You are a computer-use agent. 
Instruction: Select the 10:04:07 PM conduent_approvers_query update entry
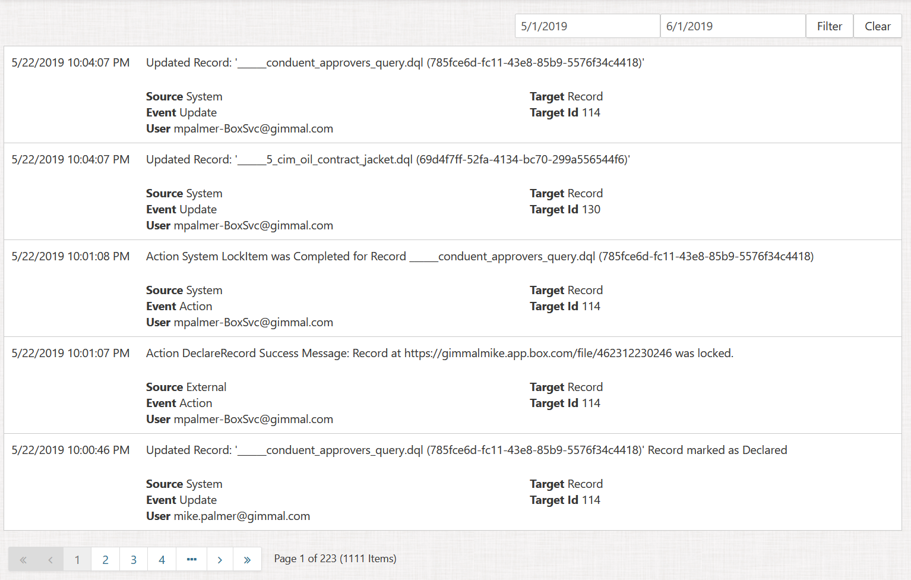point(395,63)
